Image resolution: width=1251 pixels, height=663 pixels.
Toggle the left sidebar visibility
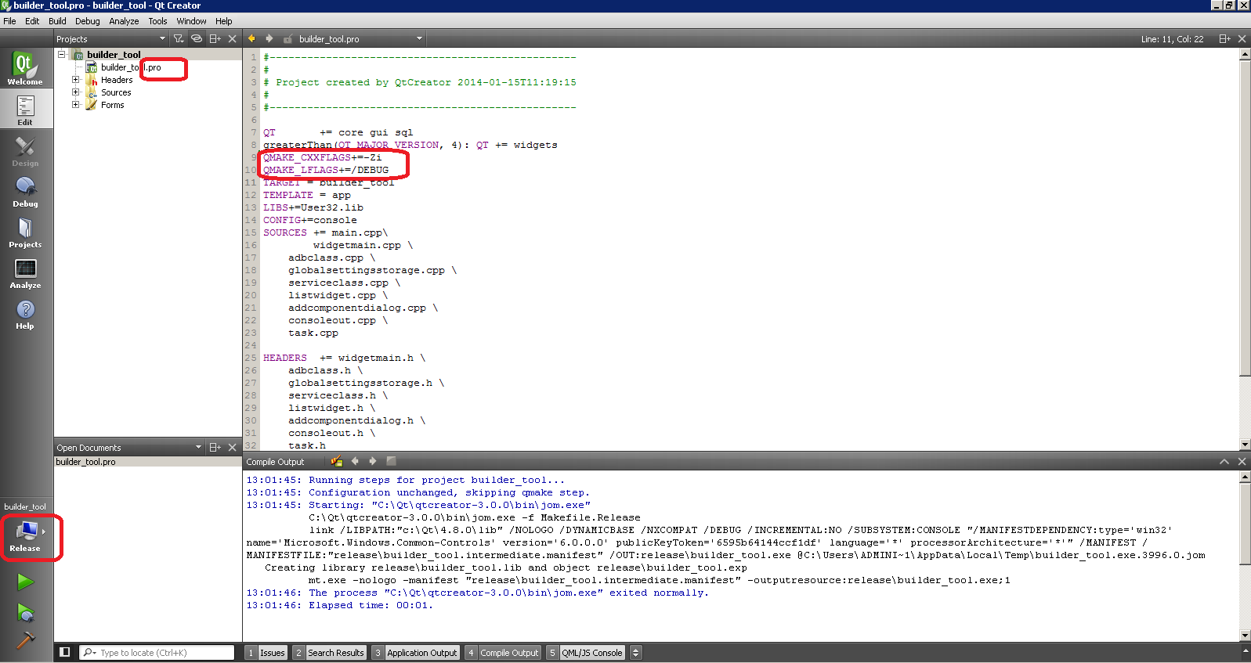click(65, 652)
